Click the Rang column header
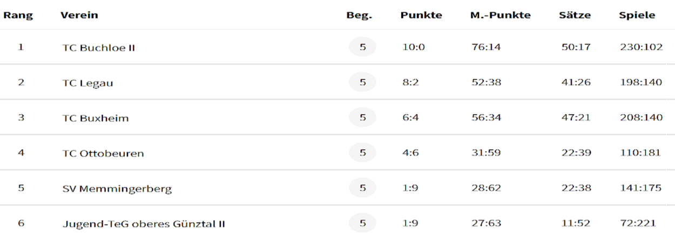675x236 pixels. point(18,16)
